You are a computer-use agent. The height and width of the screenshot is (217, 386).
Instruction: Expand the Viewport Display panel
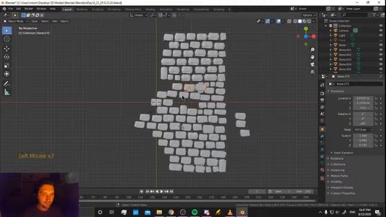[342, 187]
